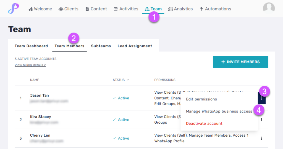
Task: Go to Welcome in the top navigation
Action: tap(40, 9)
